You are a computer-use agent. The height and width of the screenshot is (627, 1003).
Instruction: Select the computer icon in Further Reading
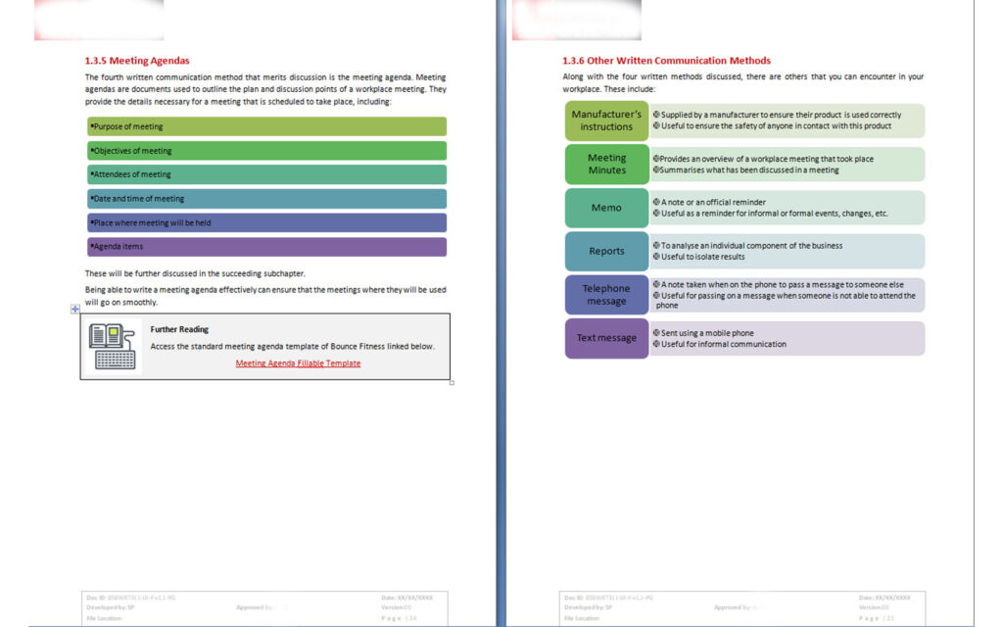pos(112,348)
